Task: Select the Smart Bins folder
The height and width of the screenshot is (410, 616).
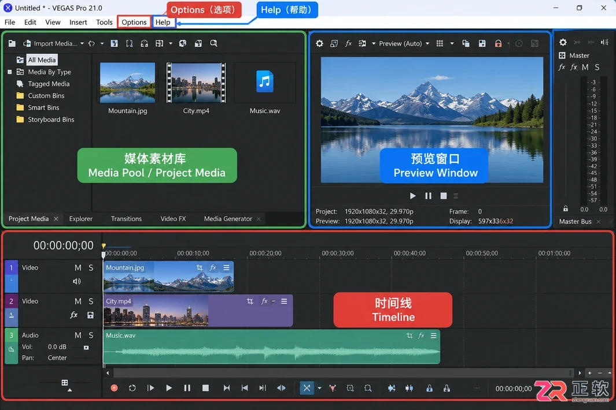Action: tap(43, 107)
